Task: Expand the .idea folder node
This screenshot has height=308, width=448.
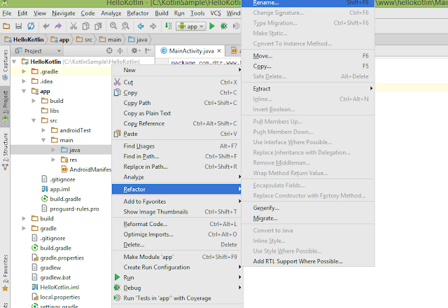Action: (24, 81)
